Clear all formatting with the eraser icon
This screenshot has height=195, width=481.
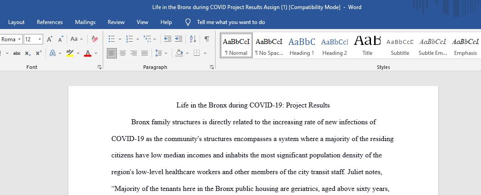coord(95,39)
